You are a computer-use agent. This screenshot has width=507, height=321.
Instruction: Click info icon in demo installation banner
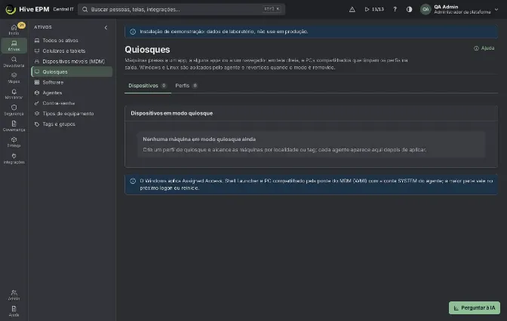pyautogui.click(x=133, y=32)
